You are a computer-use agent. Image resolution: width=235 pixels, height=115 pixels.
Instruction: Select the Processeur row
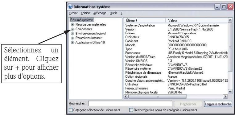pyautogui.click(x=176, y=53)
